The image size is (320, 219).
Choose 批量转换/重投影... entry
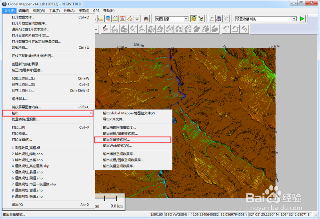[x=49, y=119]
